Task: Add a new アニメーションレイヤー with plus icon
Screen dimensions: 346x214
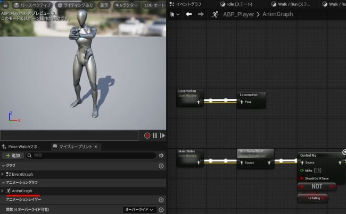Action: pos(161,200)
